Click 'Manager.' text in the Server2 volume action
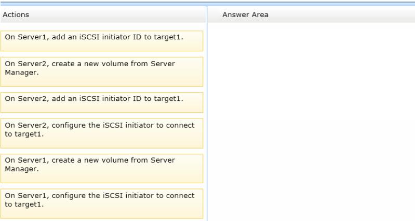 [x=22, y=72]
